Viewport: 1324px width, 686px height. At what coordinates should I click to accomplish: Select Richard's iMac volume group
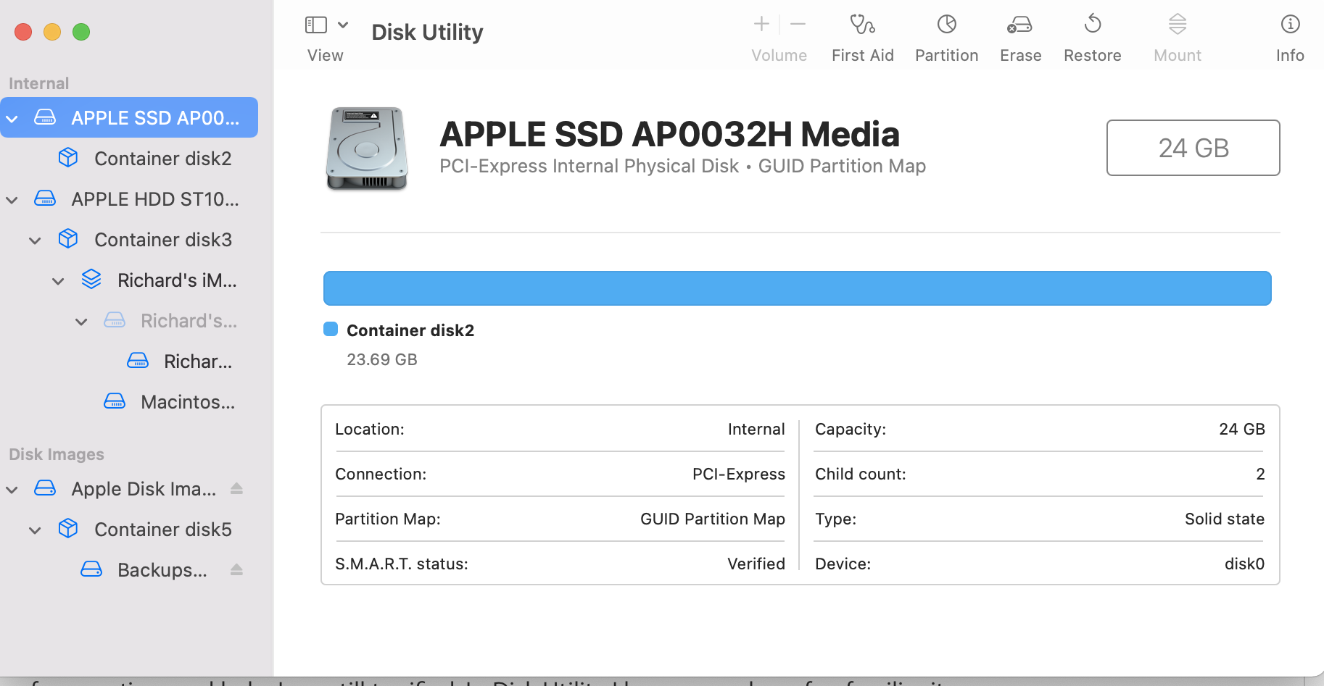(x=176, y=280)
